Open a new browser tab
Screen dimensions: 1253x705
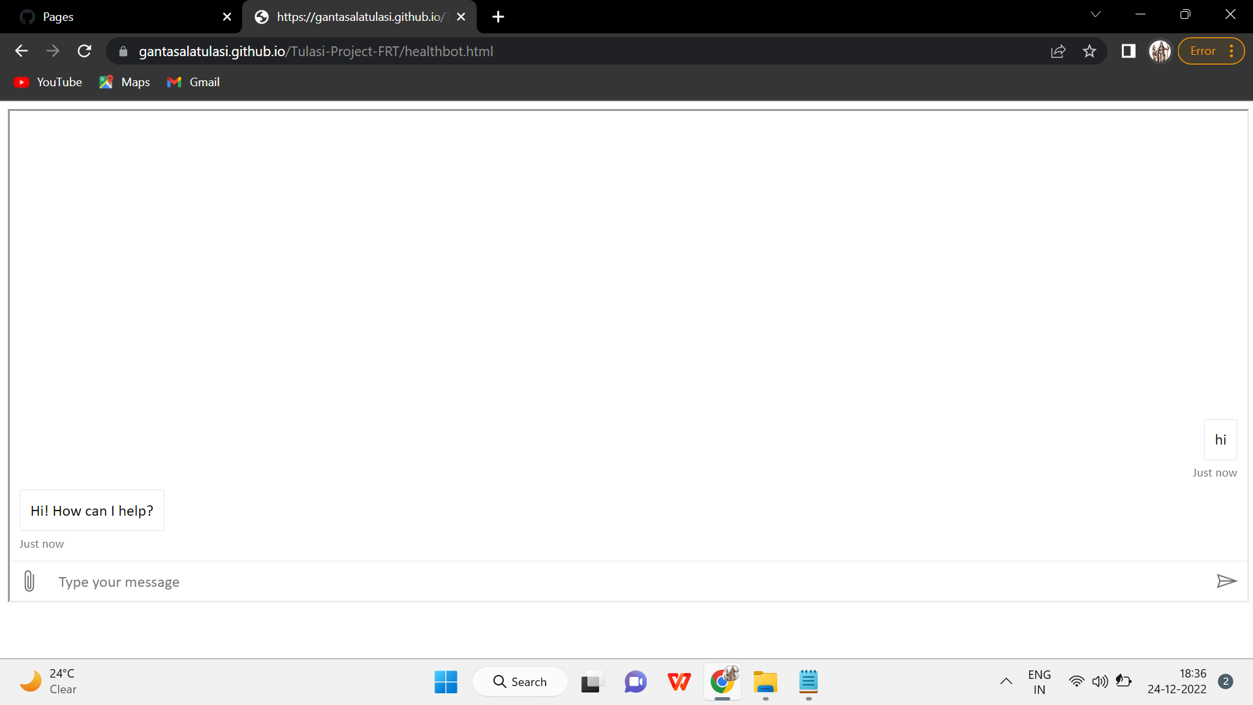(498, 17)
